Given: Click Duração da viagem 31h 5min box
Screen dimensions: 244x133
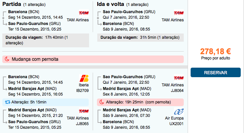Looking at the screenshot, I should tap(141, 37).
